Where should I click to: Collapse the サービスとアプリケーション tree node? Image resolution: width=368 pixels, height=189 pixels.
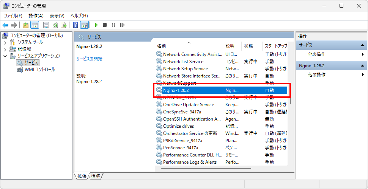(5, 56)
